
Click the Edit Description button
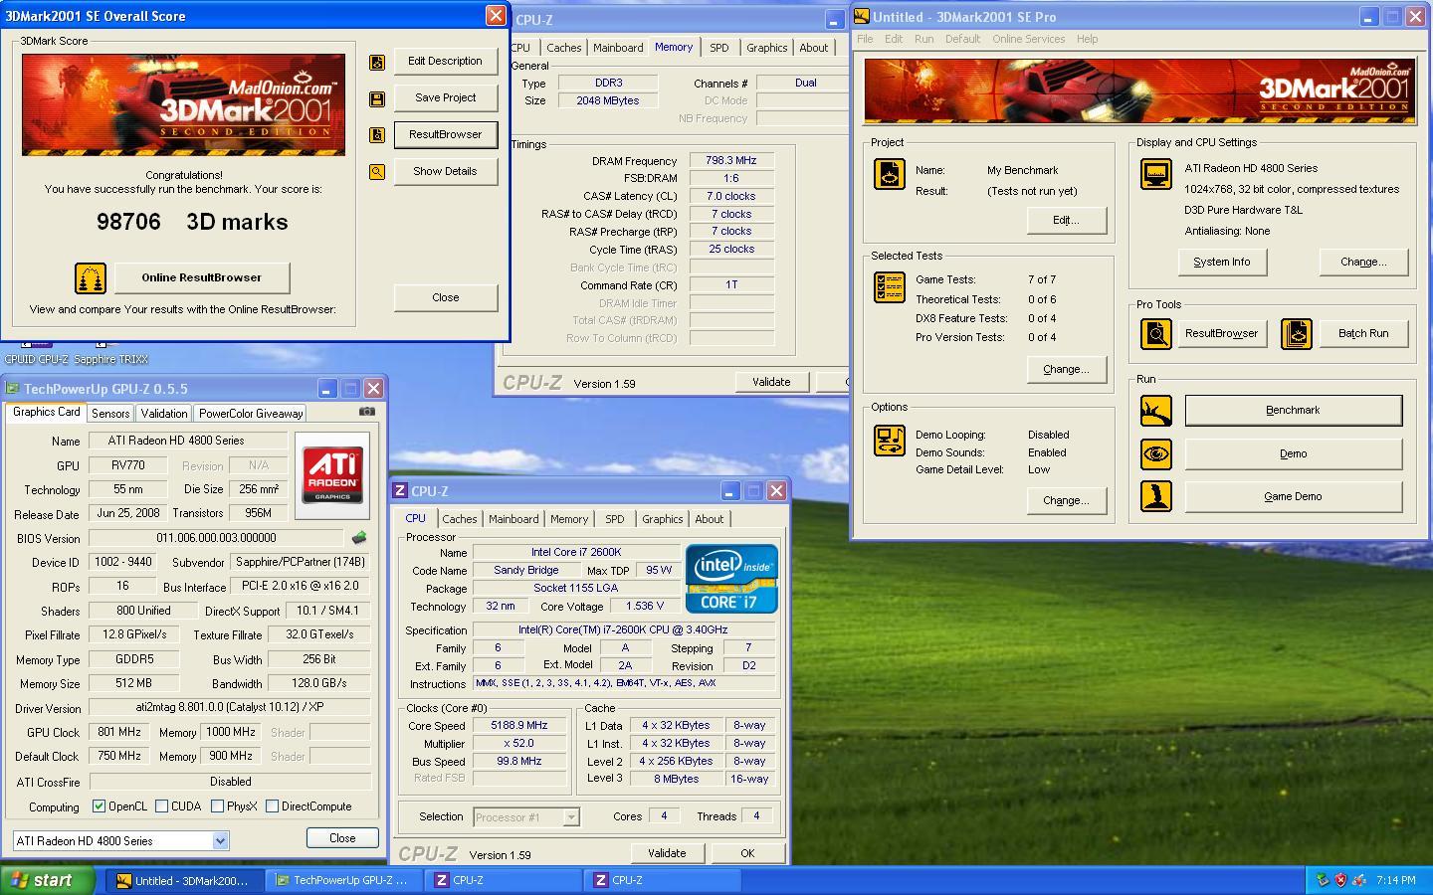(445, 61)
